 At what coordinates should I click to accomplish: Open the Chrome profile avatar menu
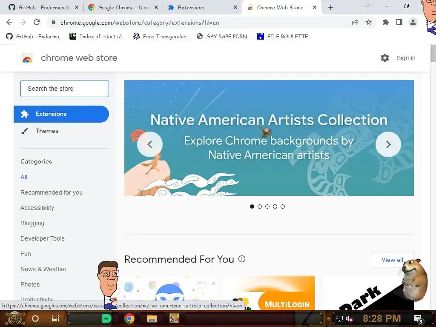click(x=413, y=22)
